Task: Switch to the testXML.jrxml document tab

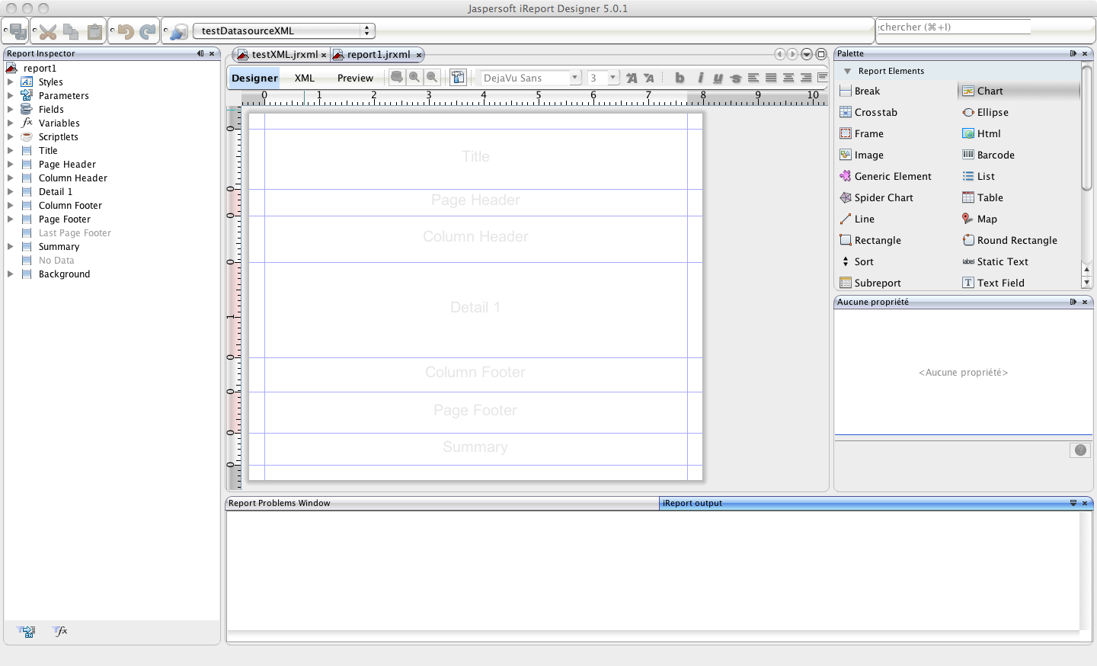Action: tap(284, 55)
